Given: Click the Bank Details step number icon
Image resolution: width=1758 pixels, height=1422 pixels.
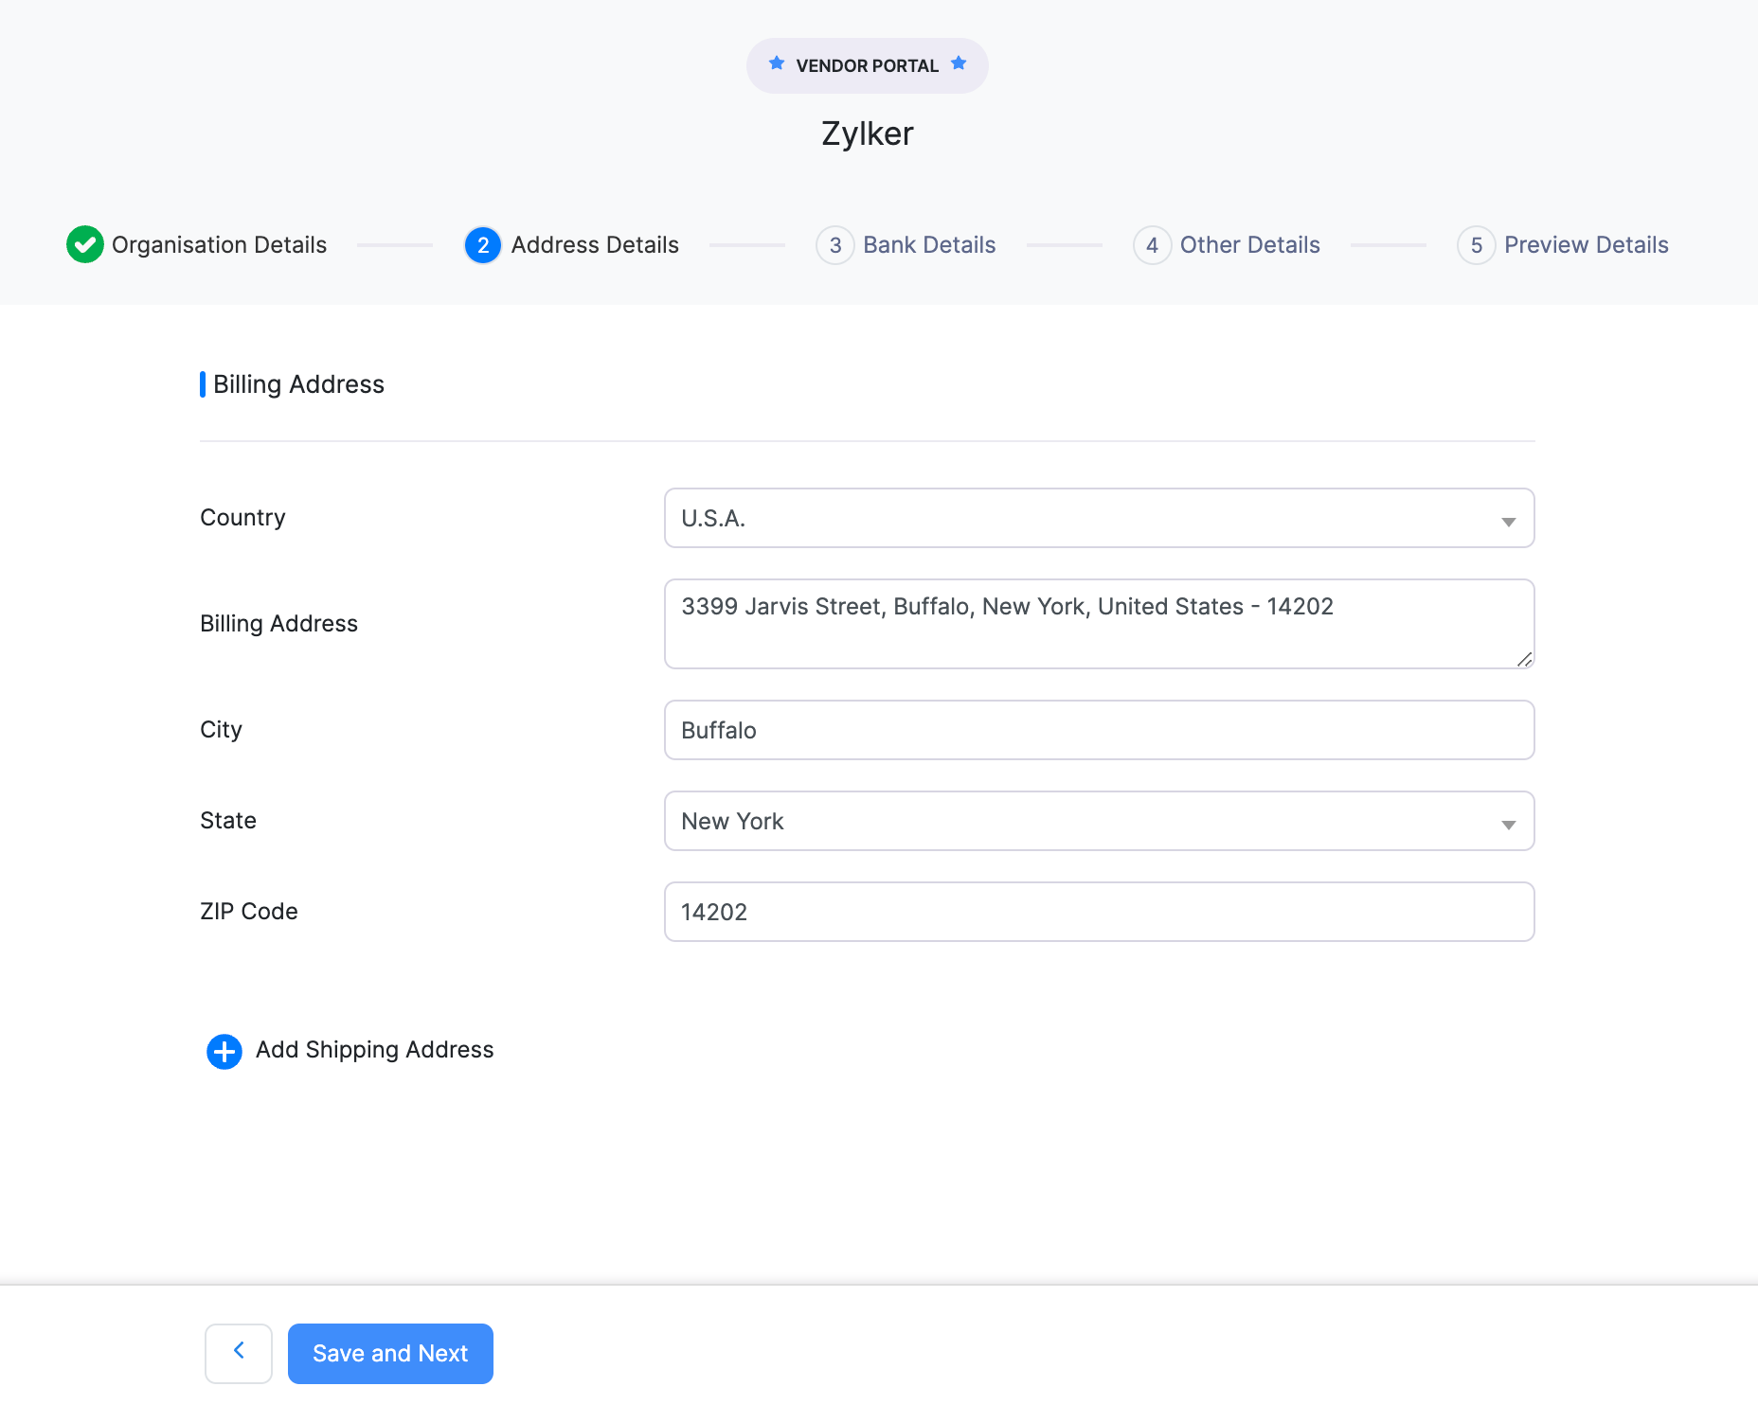Looking at the screenshot, I should (835, 244).
